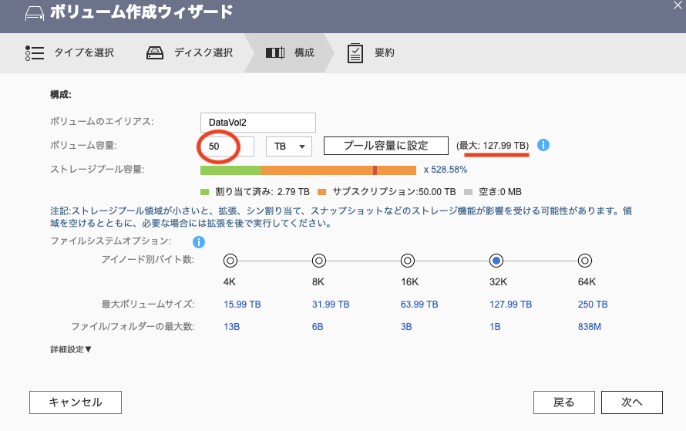Expand 詳細設定 advanced settings
The width and height of the screenshot is (686, 431).
pos(71,349)
